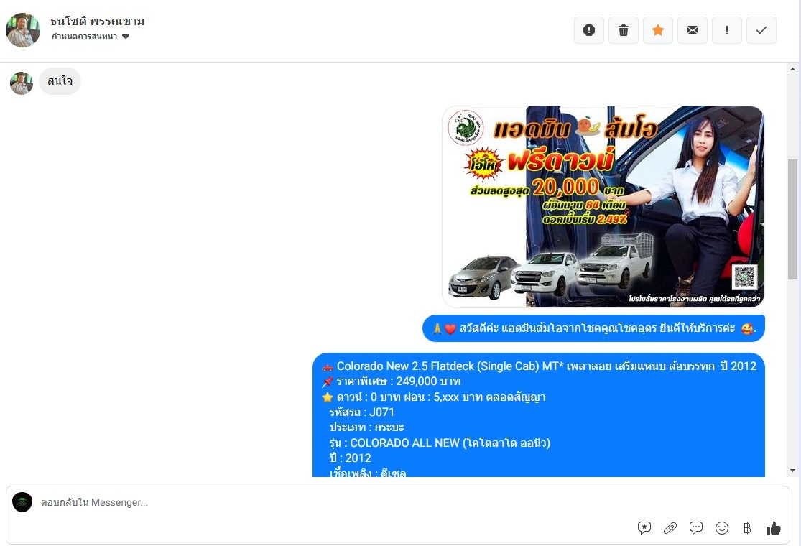801x546 pixels.
Task: Select the ประเภท : กระบะ line
Action: pos(367,427)
